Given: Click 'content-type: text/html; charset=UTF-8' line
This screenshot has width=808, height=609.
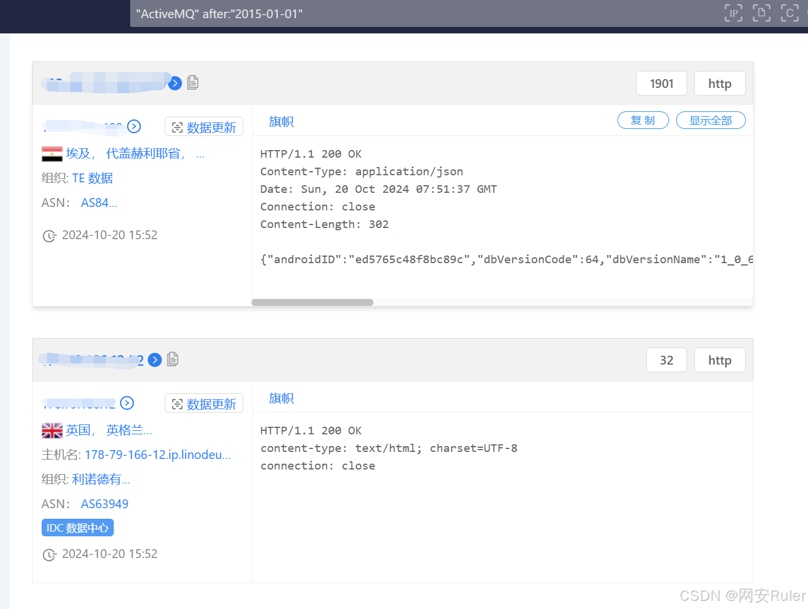Looking at the screenshot, I should pos(389,448).
